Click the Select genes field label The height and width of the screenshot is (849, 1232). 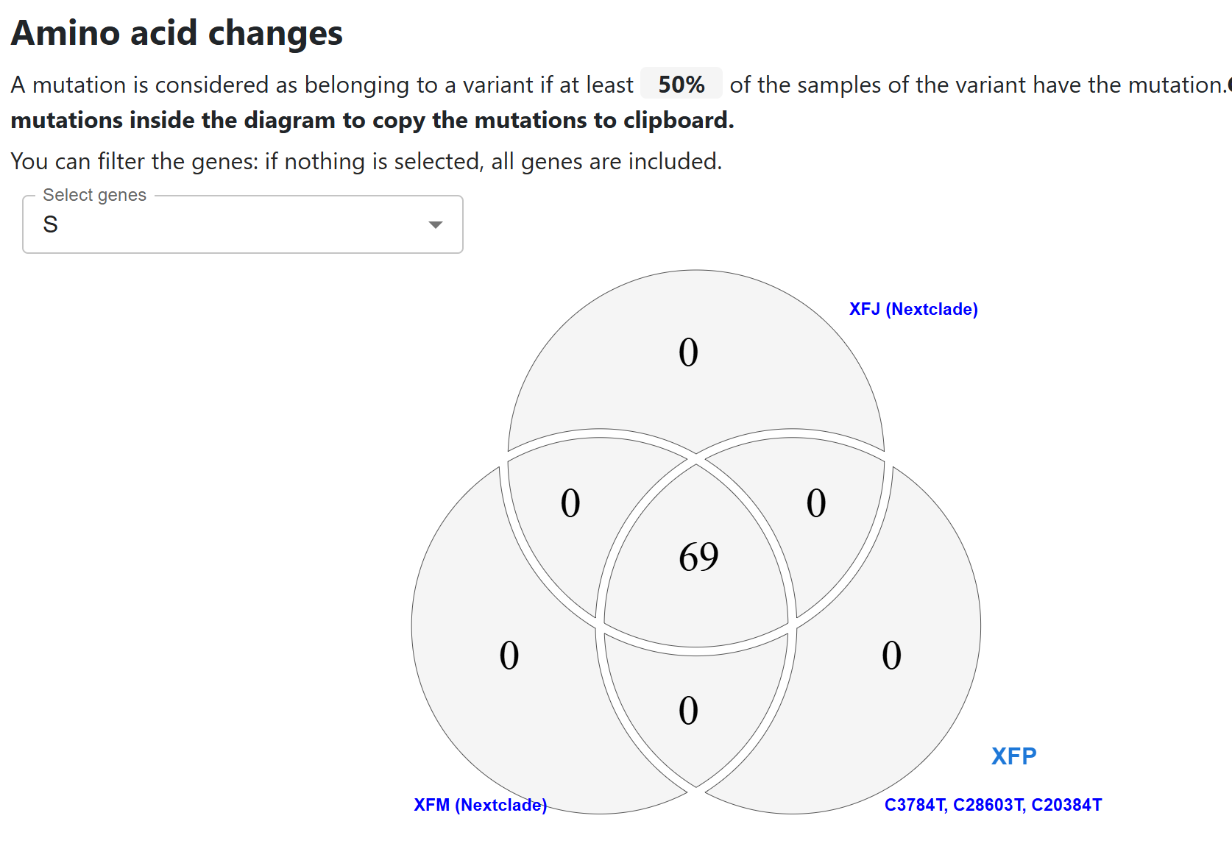[94, 195]
